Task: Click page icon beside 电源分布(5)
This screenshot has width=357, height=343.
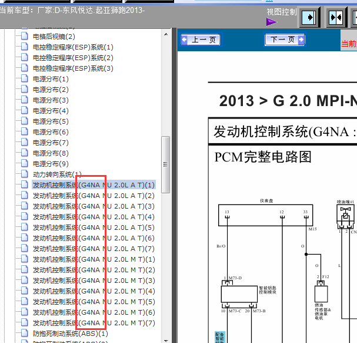Action: [24, 121]
